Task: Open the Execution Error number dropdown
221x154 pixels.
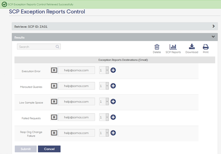Action: tap(104, 70)
